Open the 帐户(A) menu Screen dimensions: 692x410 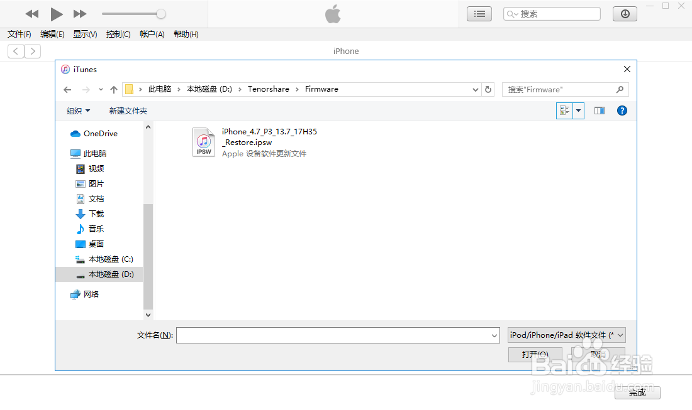152,35
